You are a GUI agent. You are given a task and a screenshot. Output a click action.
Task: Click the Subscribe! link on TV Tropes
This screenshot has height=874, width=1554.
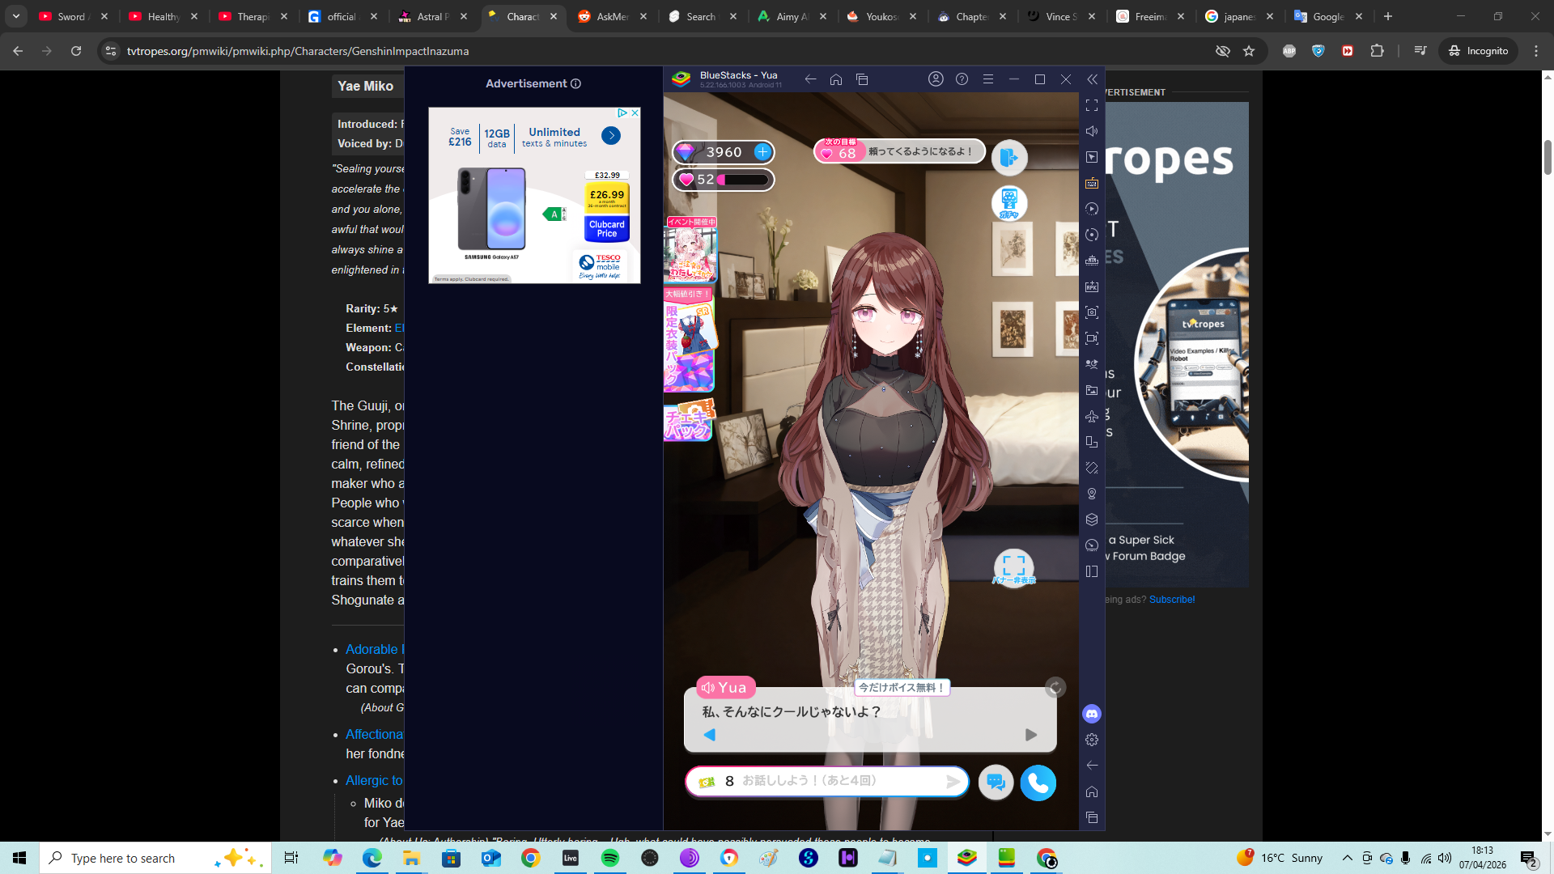1172,600
